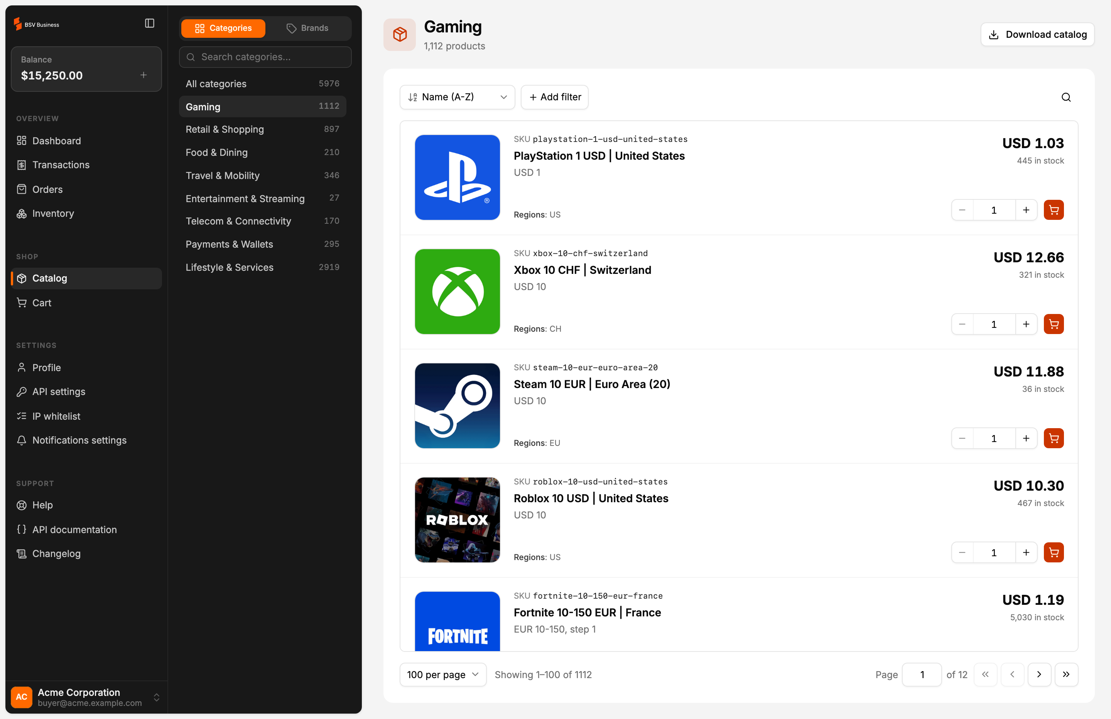Open Transactions in the sidebar
1111x719 pixels.
pos(86,165)
